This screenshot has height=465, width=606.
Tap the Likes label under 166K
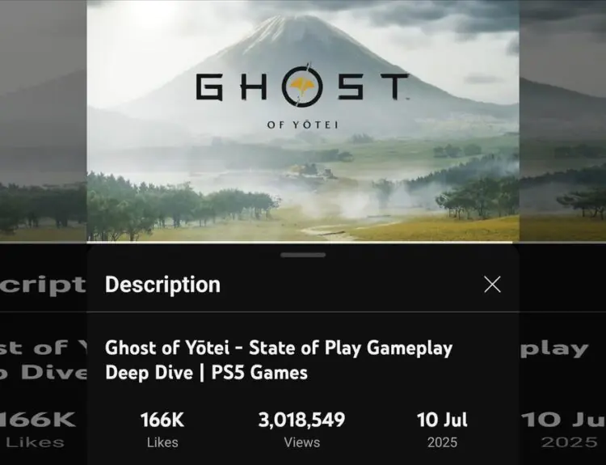(162, 442)
